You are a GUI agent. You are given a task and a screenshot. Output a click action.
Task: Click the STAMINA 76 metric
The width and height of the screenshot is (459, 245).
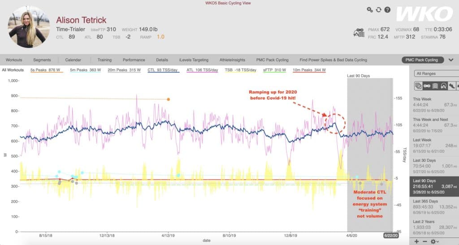(433, 37)
